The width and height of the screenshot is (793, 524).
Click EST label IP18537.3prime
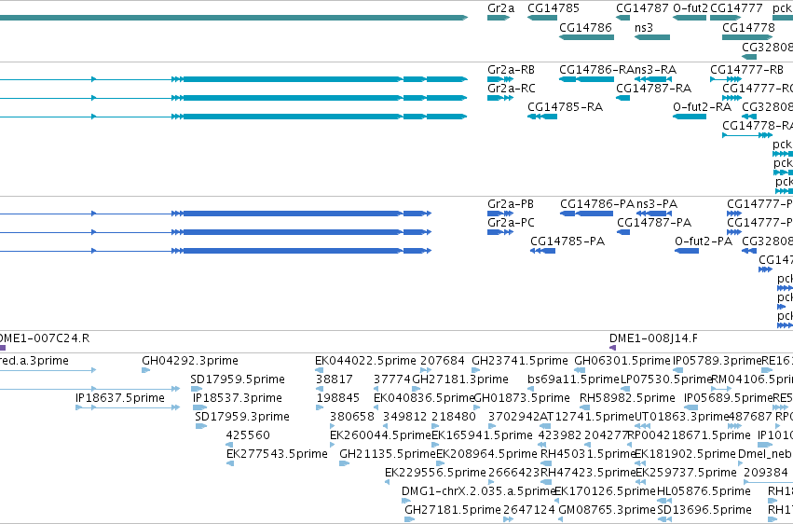click(x=238, y=398)
